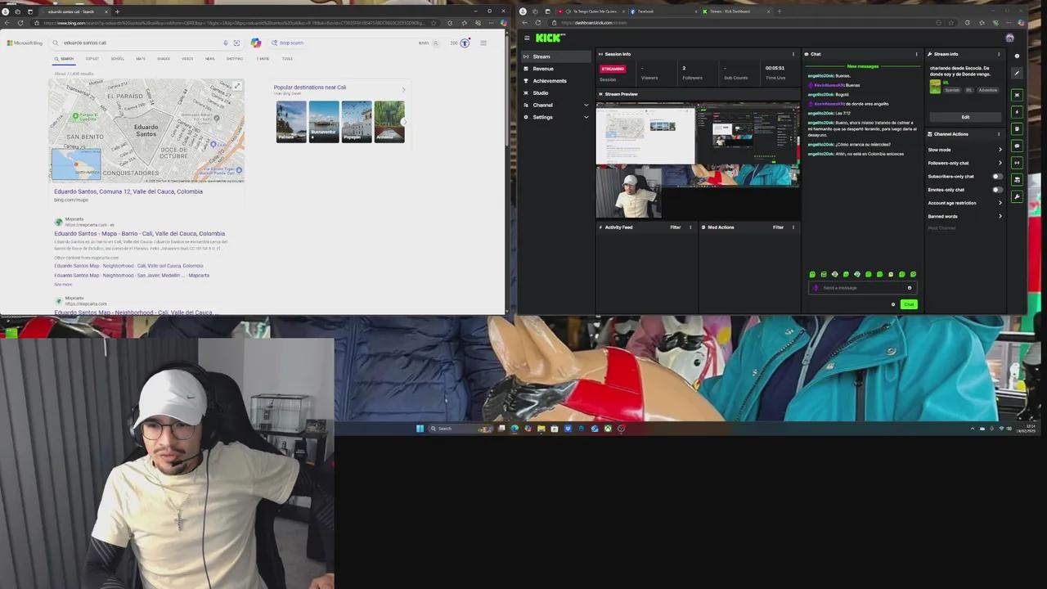Click Palmira destination thumbnail

click(x=291, y=122)
